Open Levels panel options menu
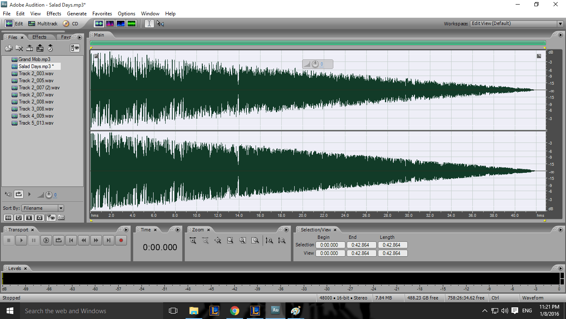The width and height of the screenshot is (566, 319). click(x=560, y=268)
